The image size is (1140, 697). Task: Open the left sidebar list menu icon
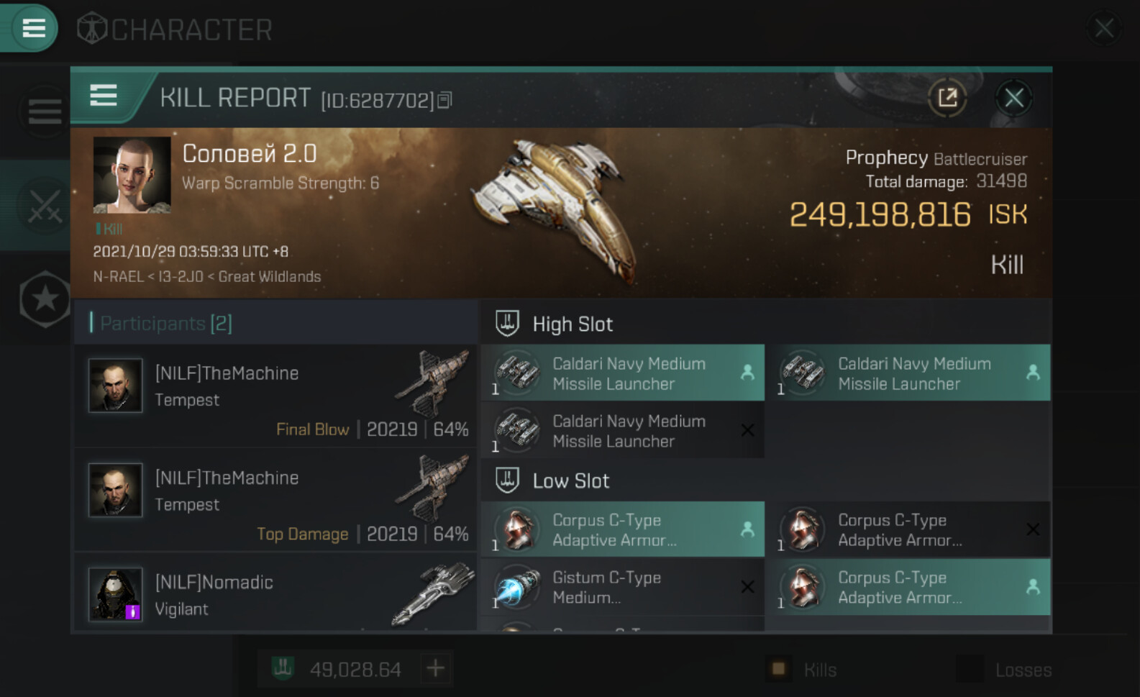coord(45,112)
